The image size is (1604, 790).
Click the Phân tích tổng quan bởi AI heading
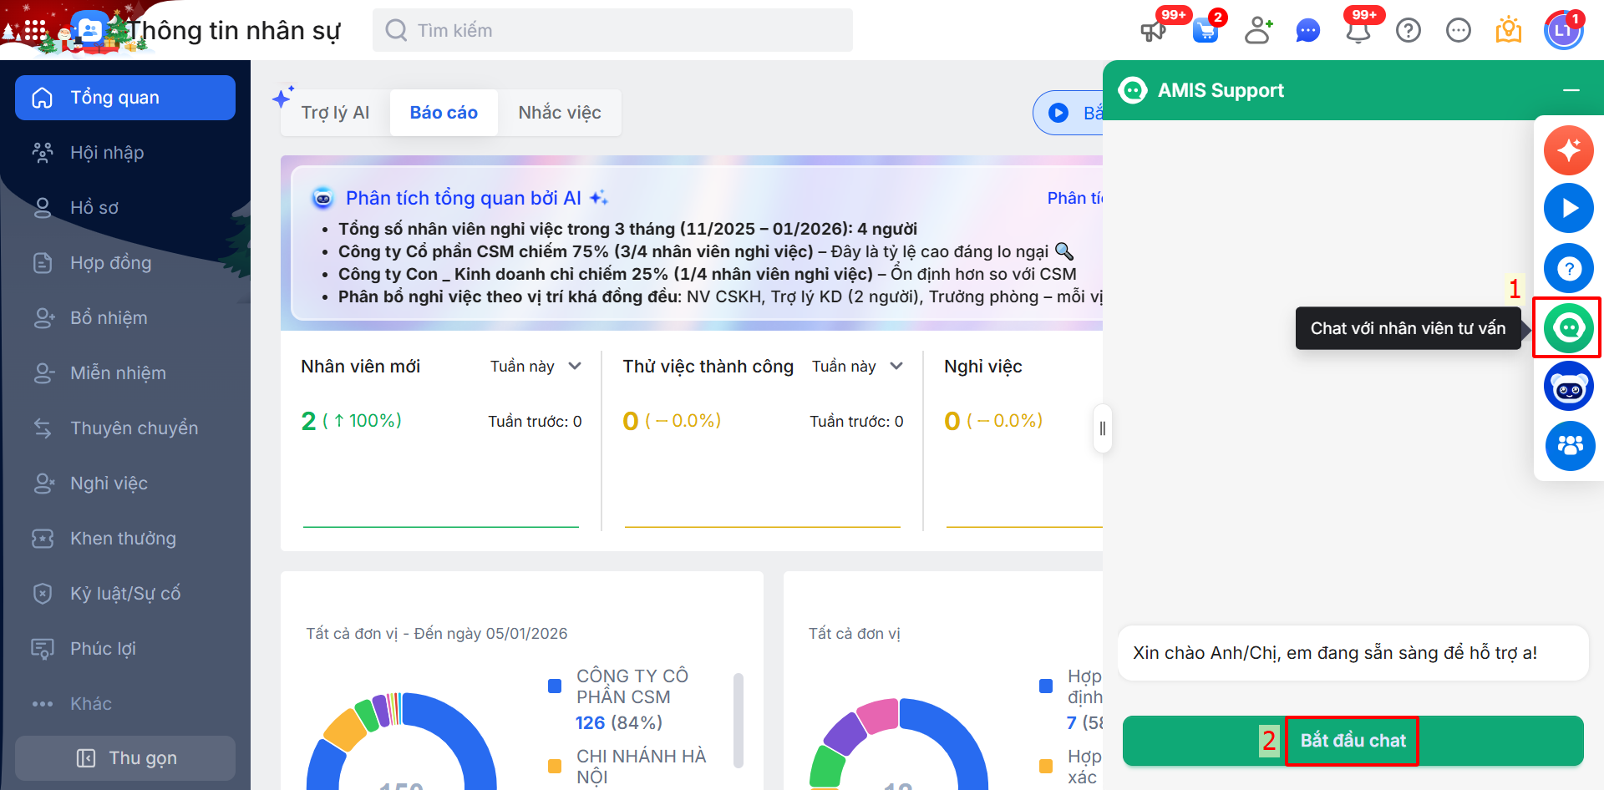click(x=464, y=198)
